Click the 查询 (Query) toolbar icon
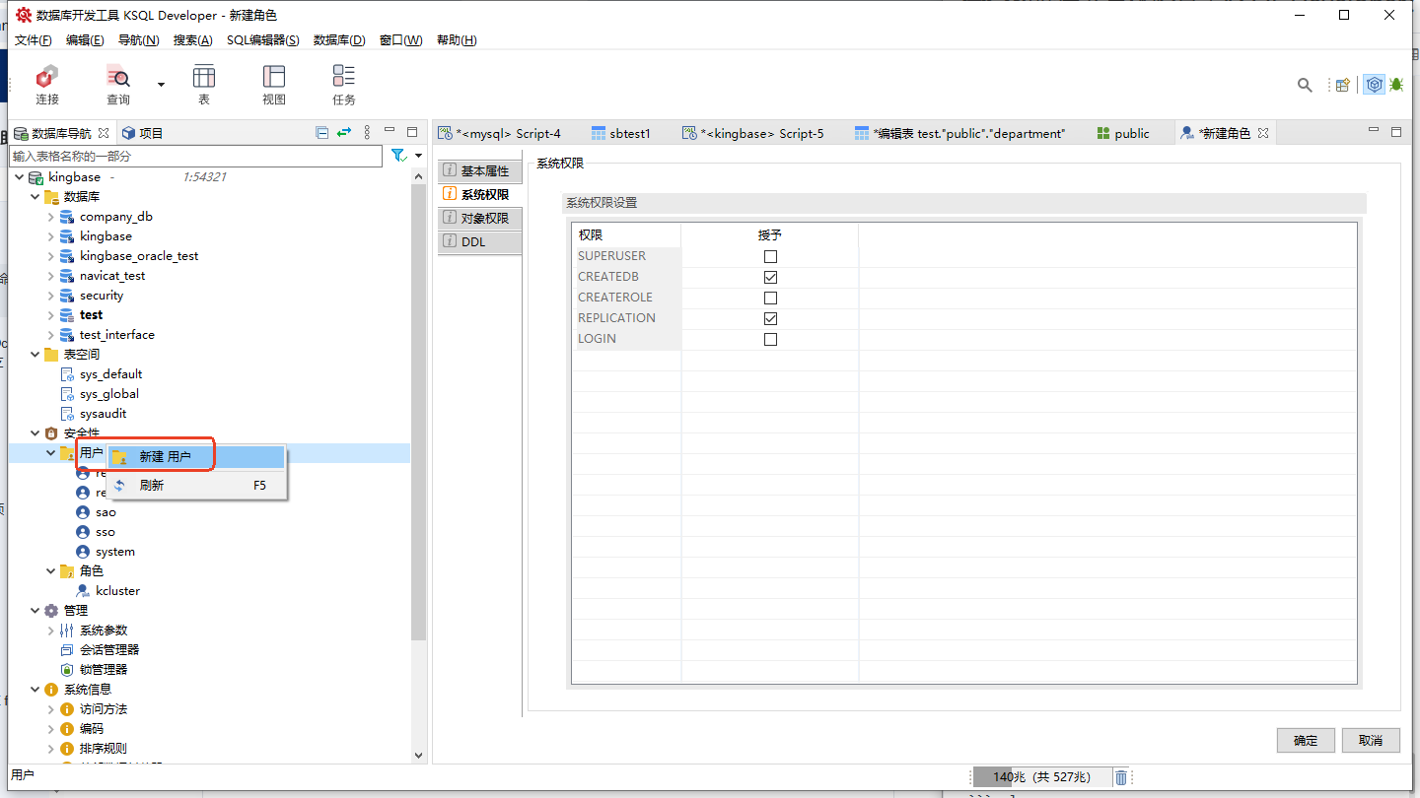Screen dimensions: 1420x798 (117, 77)
